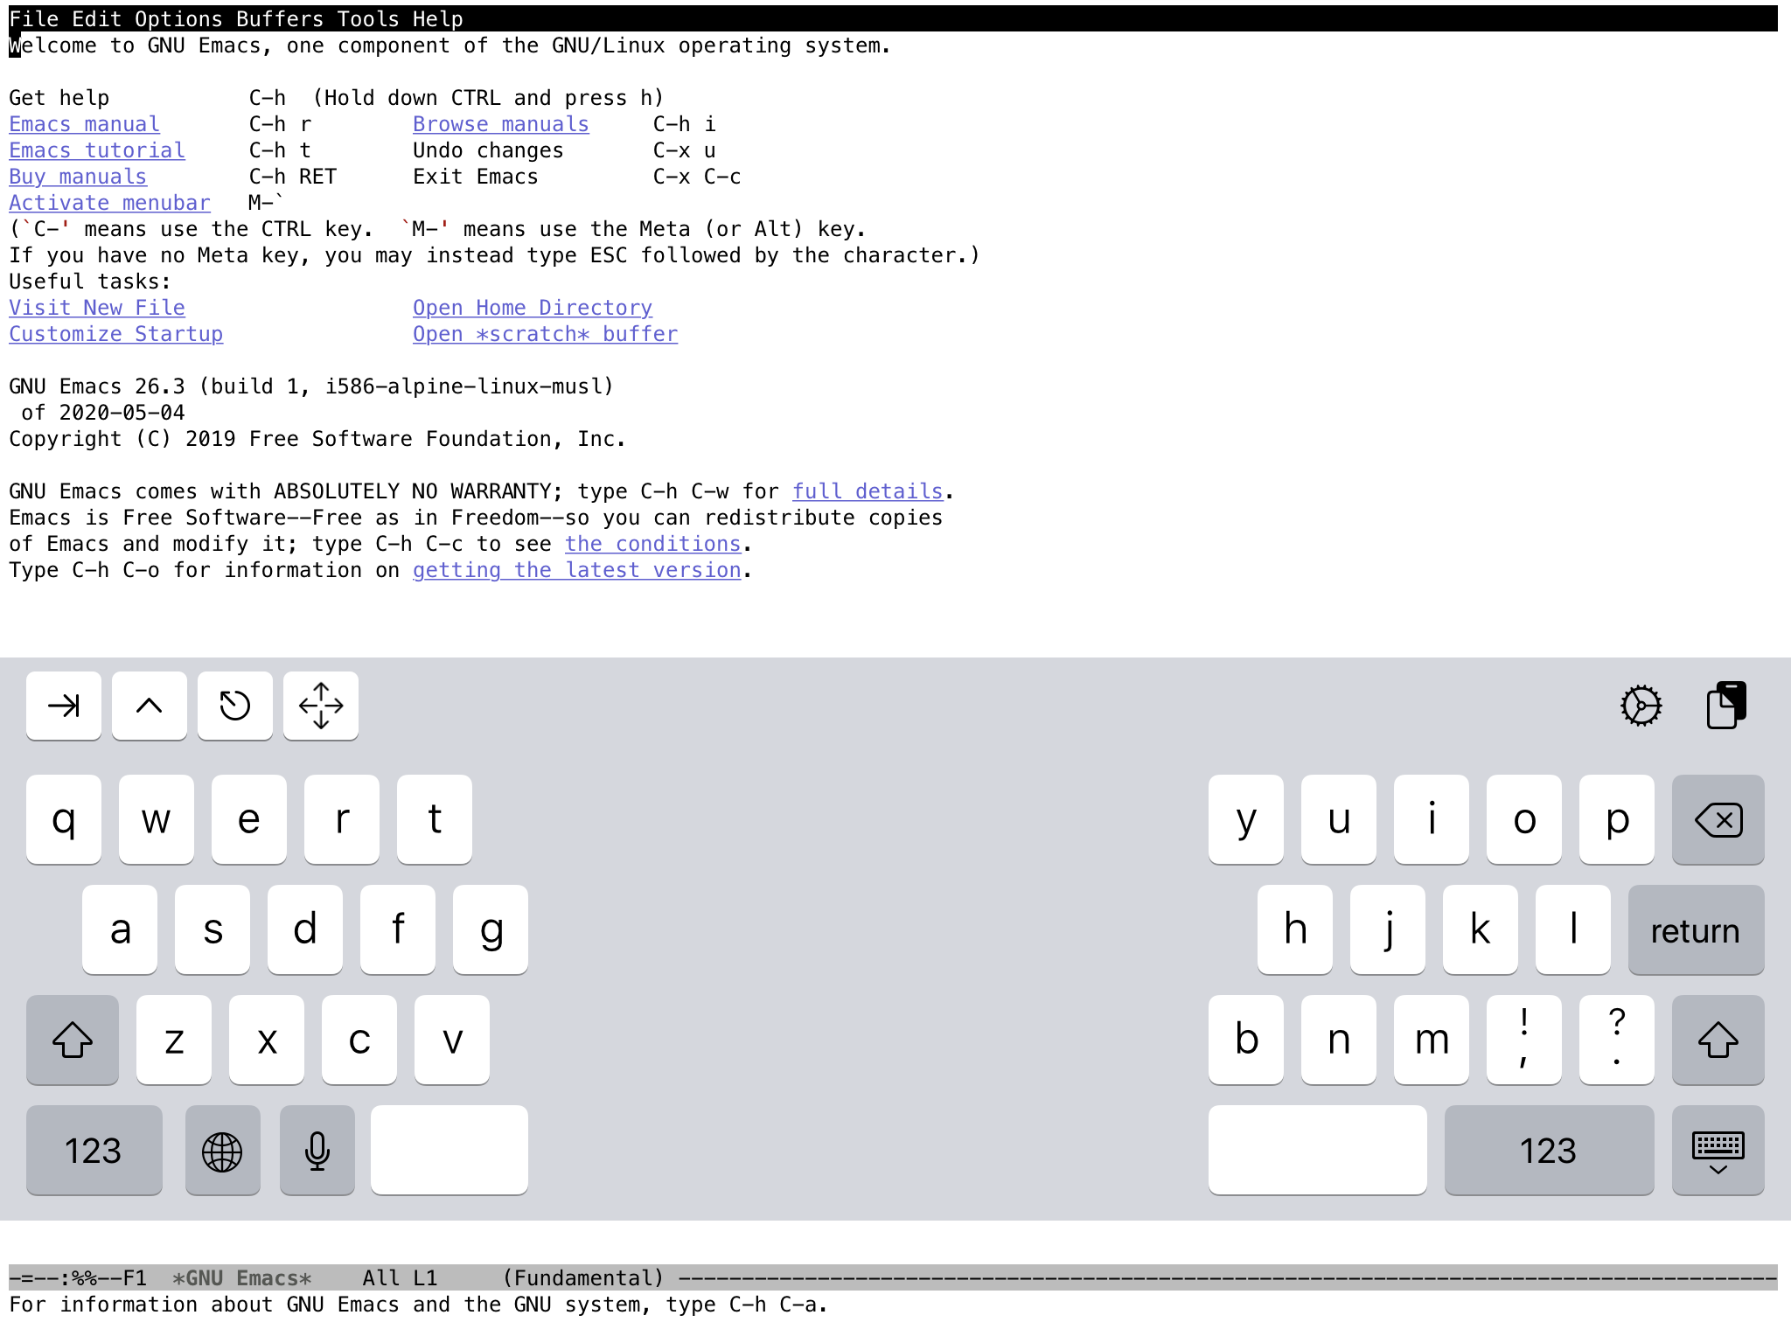The width and height of the screenshot is (1791, 1343).
Task: Switch keyboard layout with the globe icon
Action: 222,1151
